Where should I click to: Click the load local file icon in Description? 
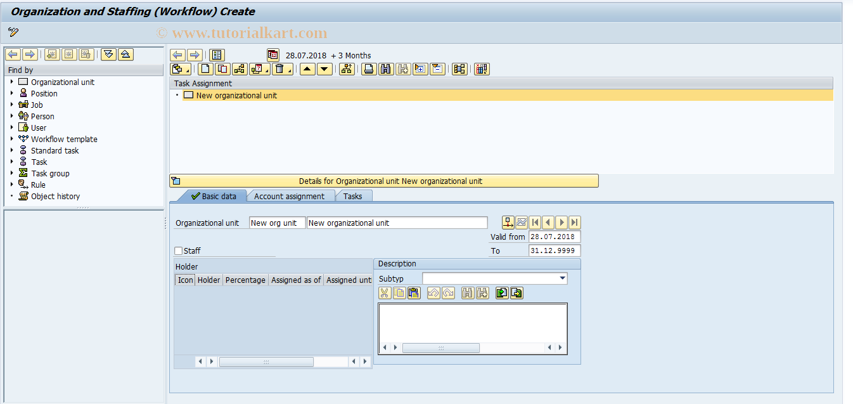pyautogui.click(x=502, y=293)
